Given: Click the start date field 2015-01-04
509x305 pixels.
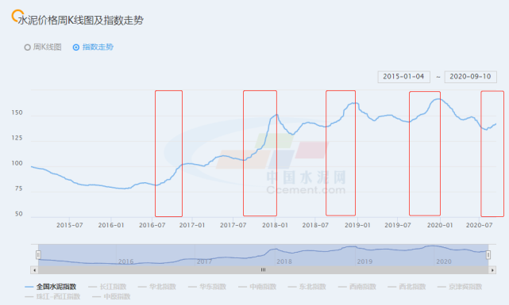Looking at the screenshot, I should point(404,77).
